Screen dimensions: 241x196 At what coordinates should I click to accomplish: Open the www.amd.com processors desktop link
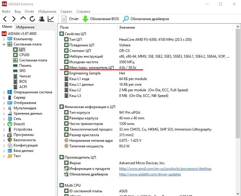(x=165, y=169)
